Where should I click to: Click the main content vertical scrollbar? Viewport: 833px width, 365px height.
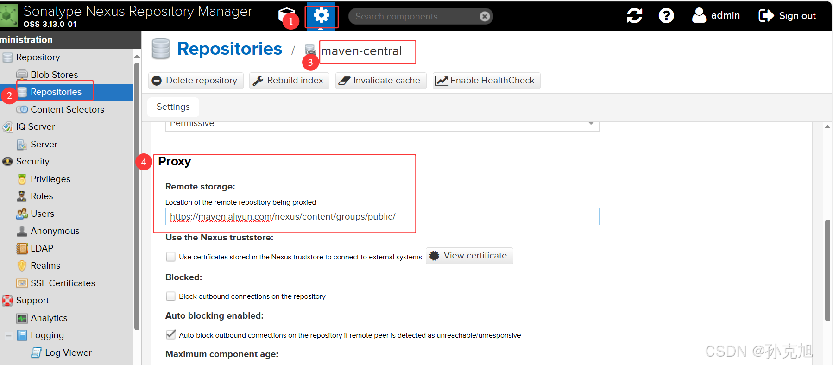pos(827,271)
